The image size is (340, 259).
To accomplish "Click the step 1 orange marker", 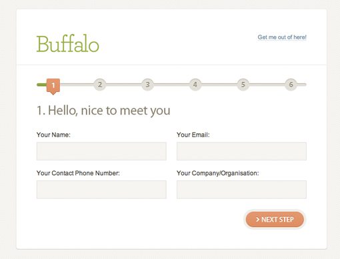I will (x=53, y=86).
